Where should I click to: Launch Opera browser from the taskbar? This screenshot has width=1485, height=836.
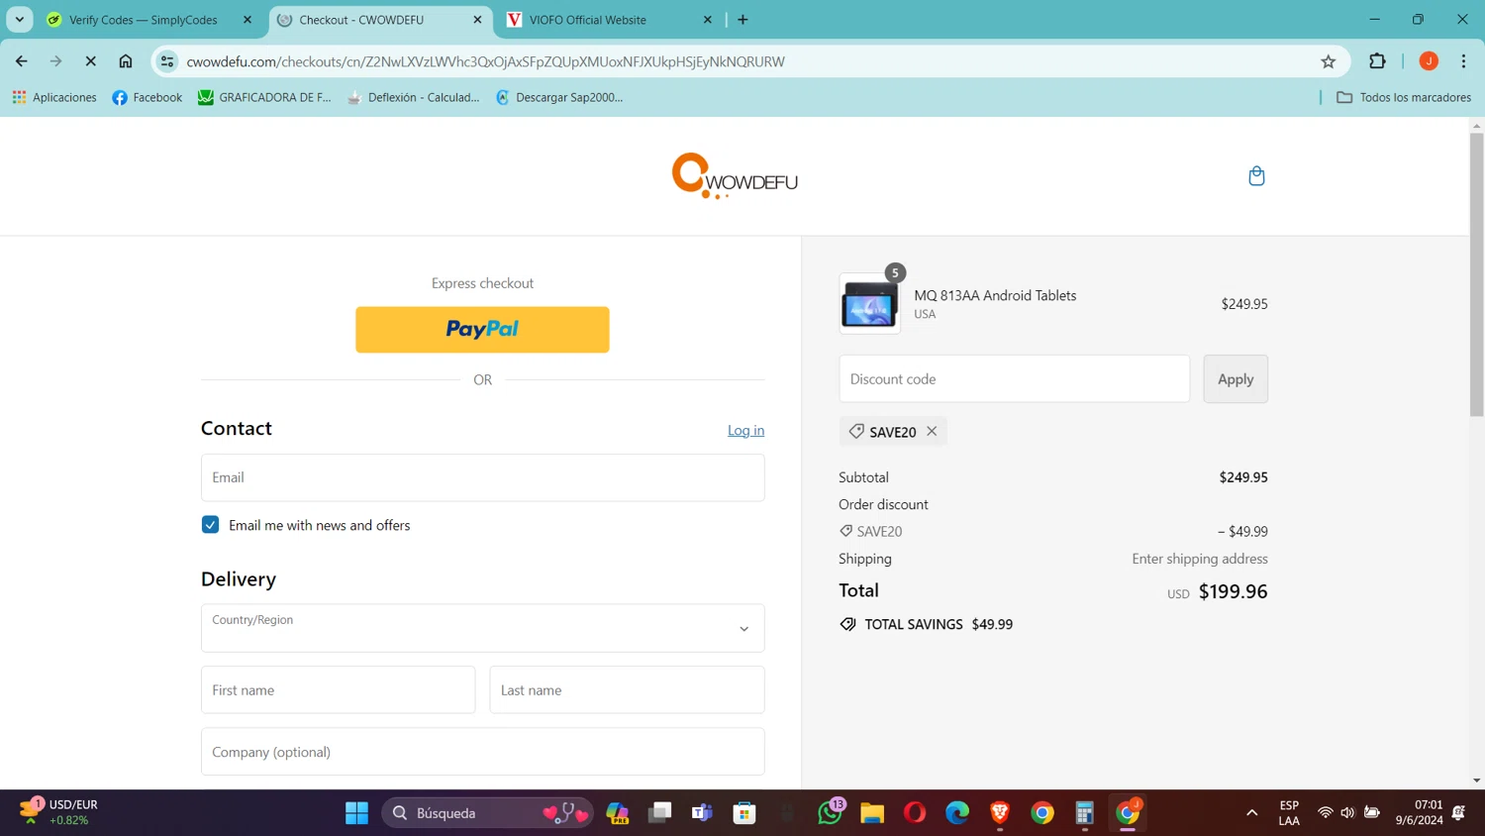click(915, 813)
